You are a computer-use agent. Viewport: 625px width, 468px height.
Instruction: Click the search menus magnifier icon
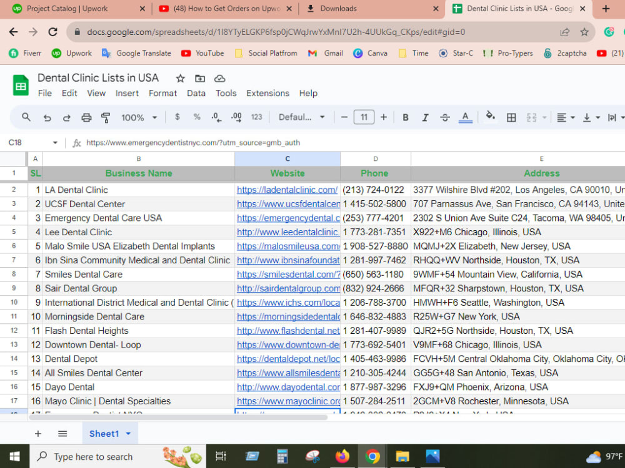[26, 117]
